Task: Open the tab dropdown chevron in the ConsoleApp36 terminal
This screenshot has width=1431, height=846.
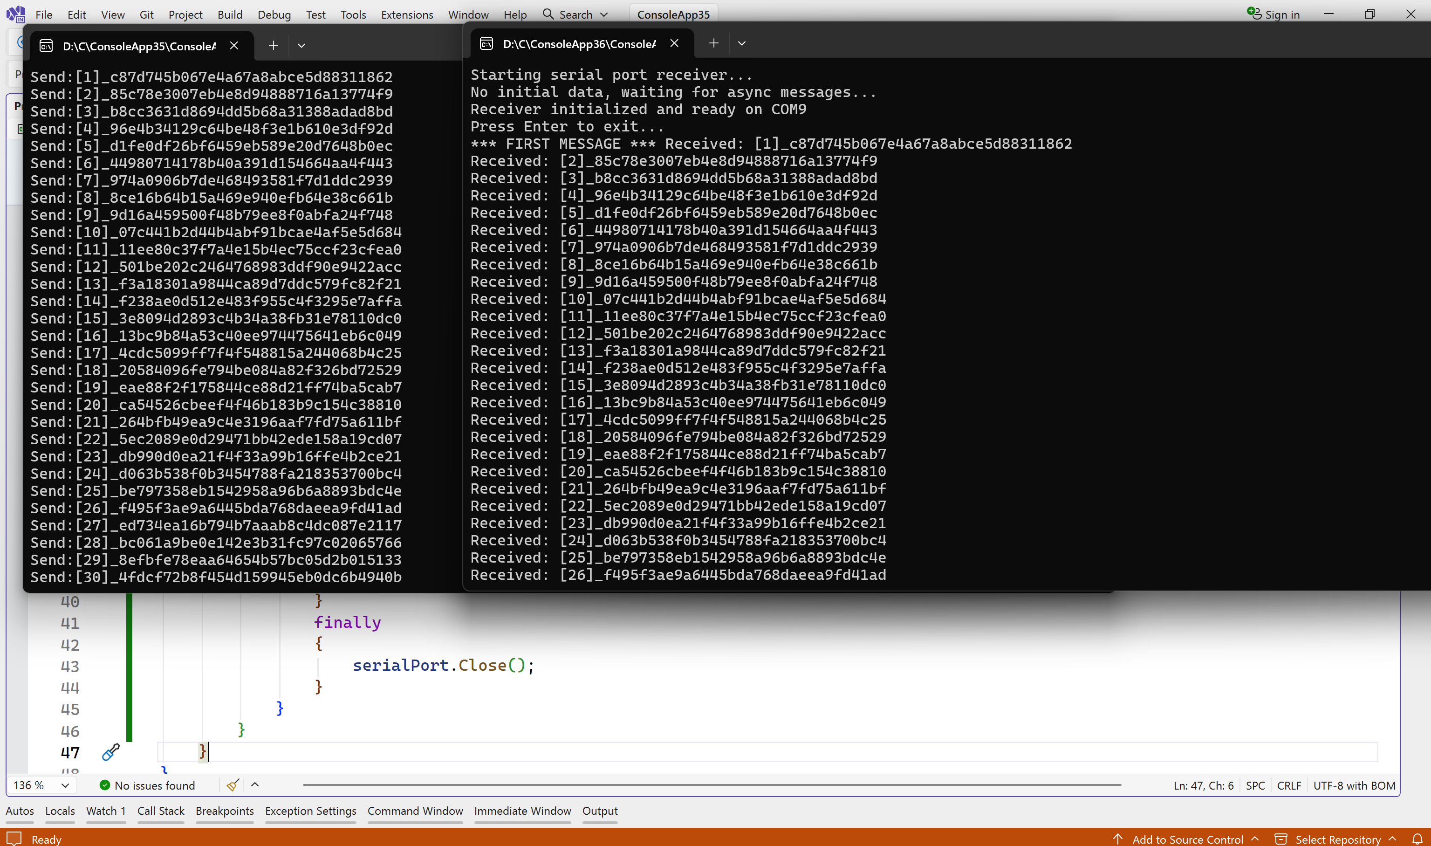Action: [741, 43]
